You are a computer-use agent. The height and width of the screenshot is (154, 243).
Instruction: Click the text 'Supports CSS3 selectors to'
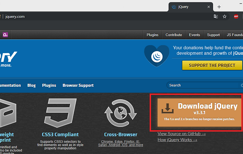[60, 142]
